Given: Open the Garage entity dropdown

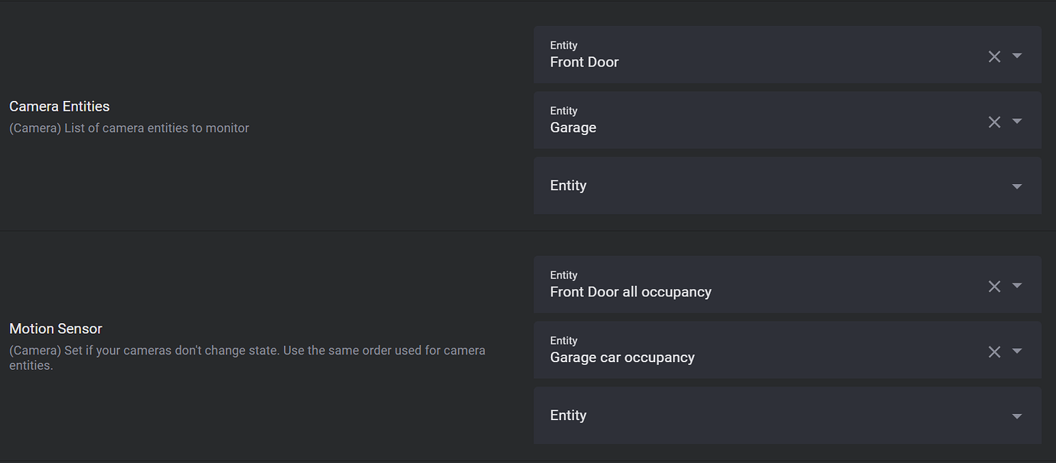Looking at the screenshot, I should (1017, 121).
